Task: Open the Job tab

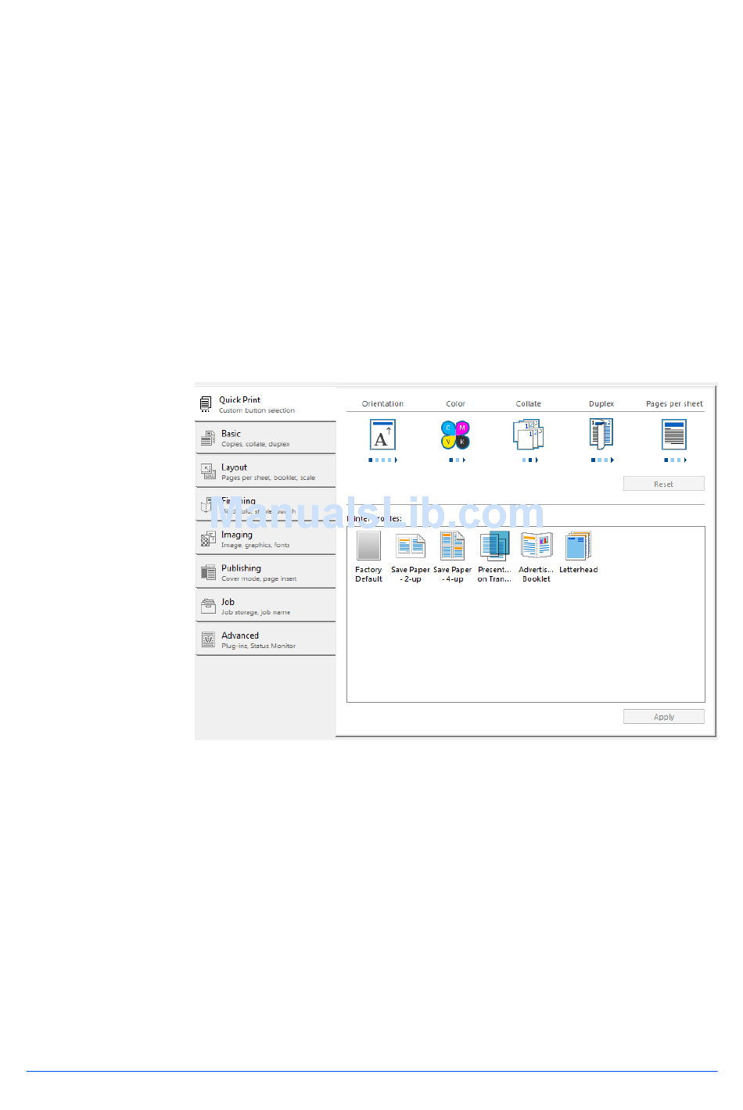Action: click(266, 606)
